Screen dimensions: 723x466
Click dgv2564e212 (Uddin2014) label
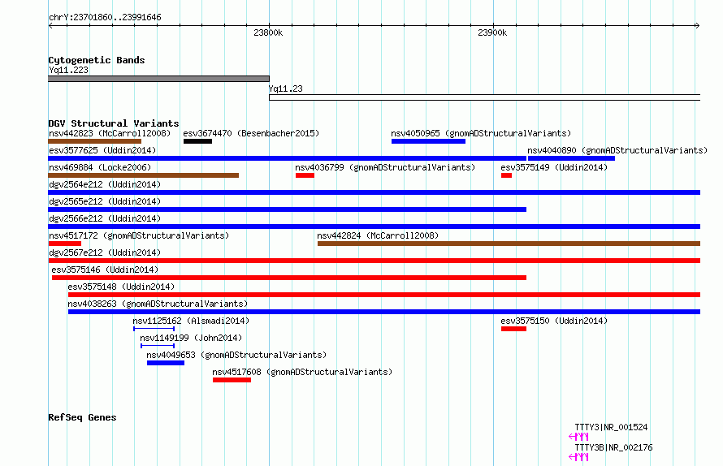105,184
